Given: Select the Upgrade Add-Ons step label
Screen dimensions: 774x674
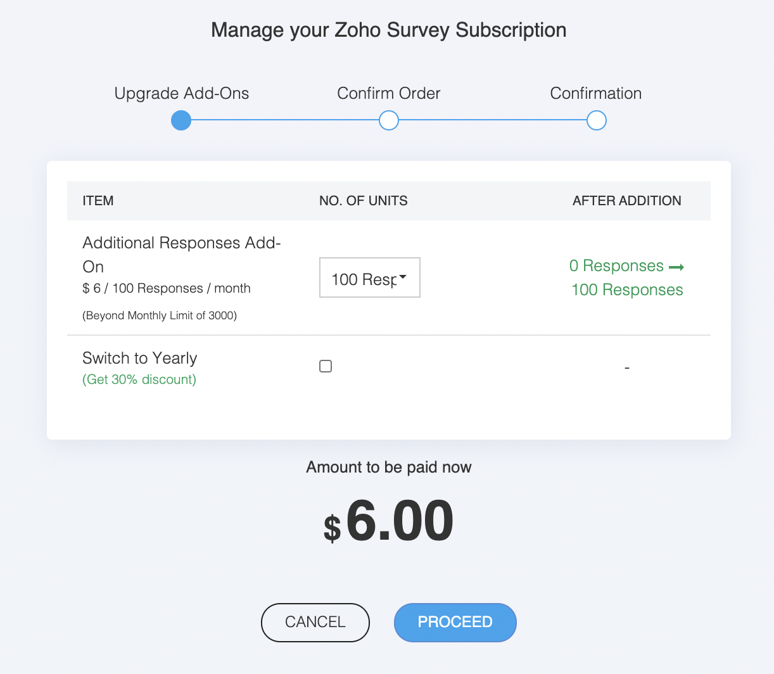Looking at the screenshot, I should (181, 93).
